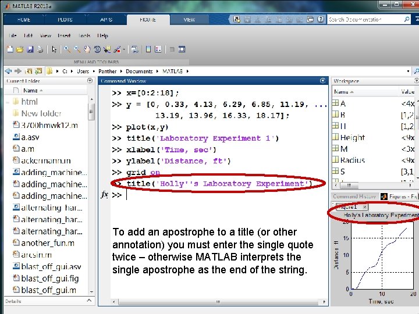Go back using the blue back arrow
Viewport: 419px width, 314px height.
coord(8,71)
